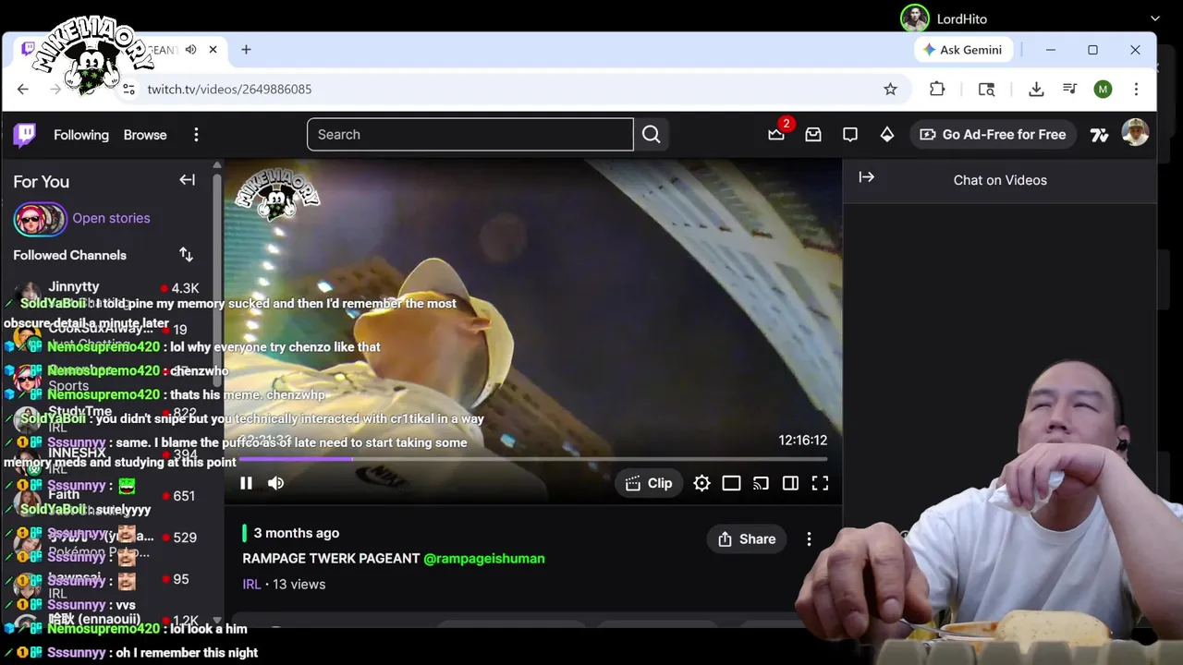The width and height of the screenshot is (1183, 665).
Task: Open the Chrome profile M avatar
Action: pyautogui.click(x=1103, y=90)
